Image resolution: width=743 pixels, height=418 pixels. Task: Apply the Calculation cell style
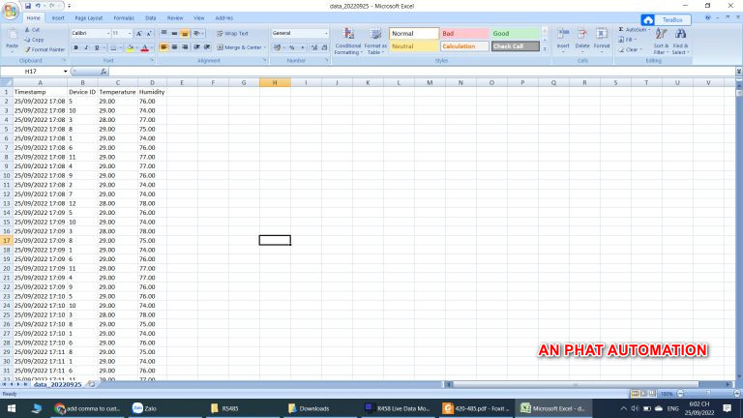[x=464, y=46]
